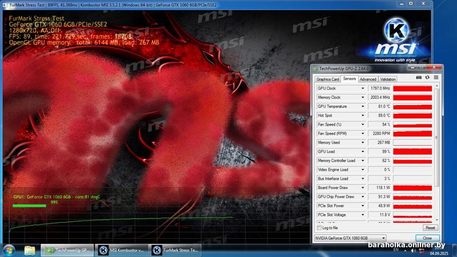Open Windows Explorer from the taskbar
The image size is (457, 257).
(30, 250)
